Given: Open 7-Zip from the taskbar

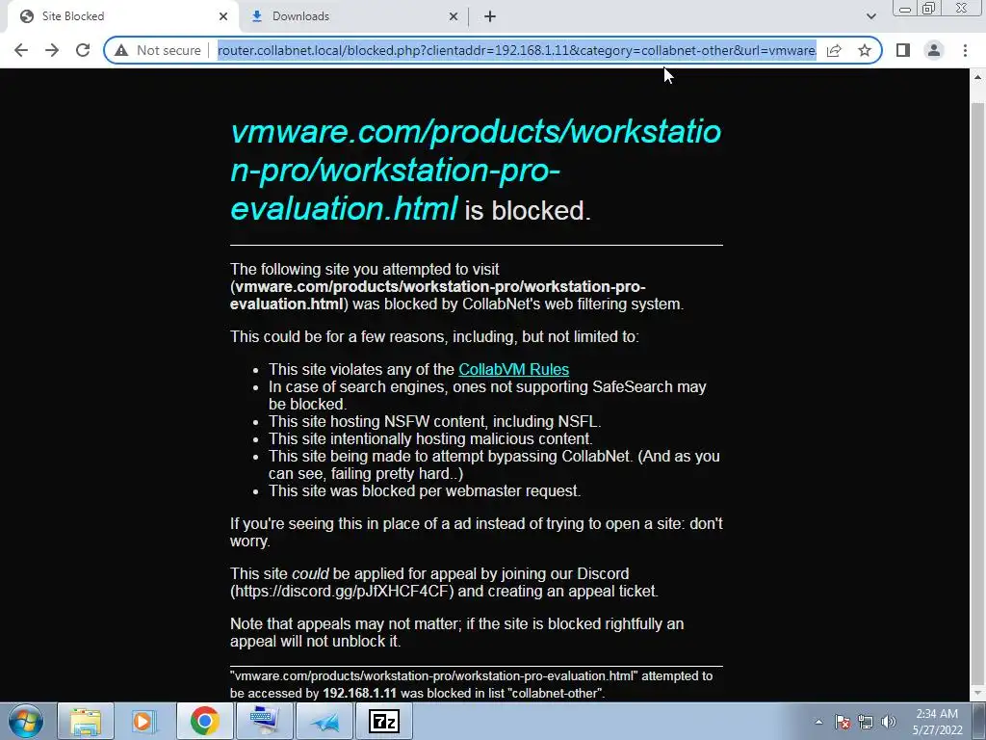Looking at the screenshot, I should (383, 721).
